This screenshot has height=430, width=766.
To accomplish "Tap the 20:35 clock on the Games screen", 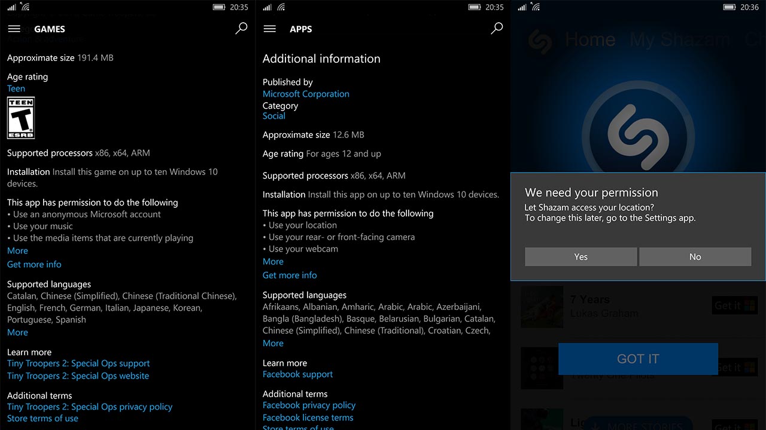I will (x=239, y=7).
